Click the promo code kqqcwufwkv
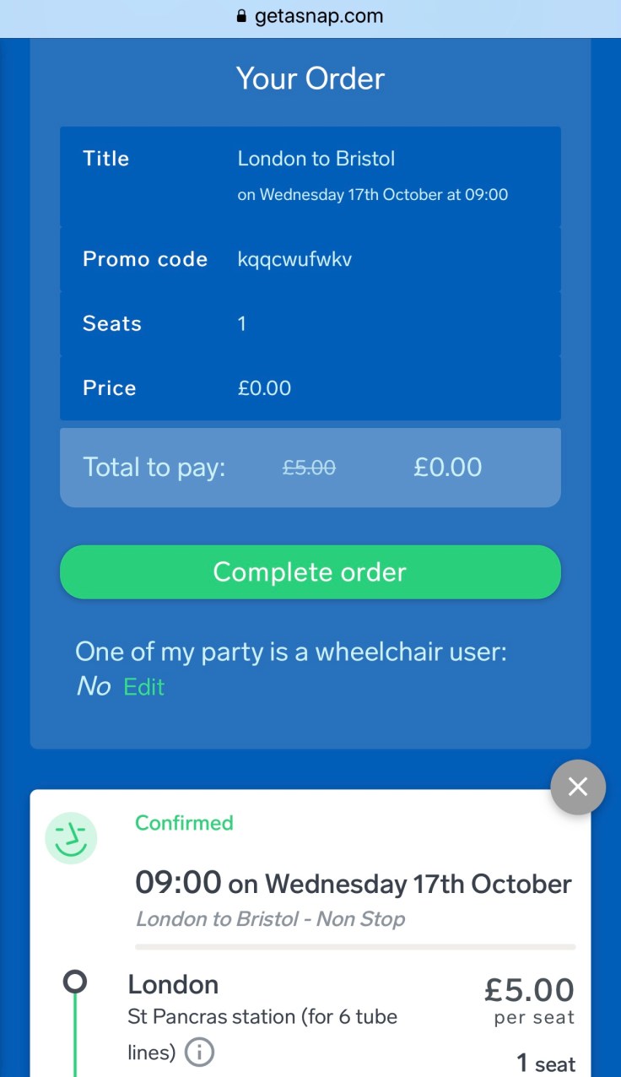621x1077 pixels. coord(294,259)
